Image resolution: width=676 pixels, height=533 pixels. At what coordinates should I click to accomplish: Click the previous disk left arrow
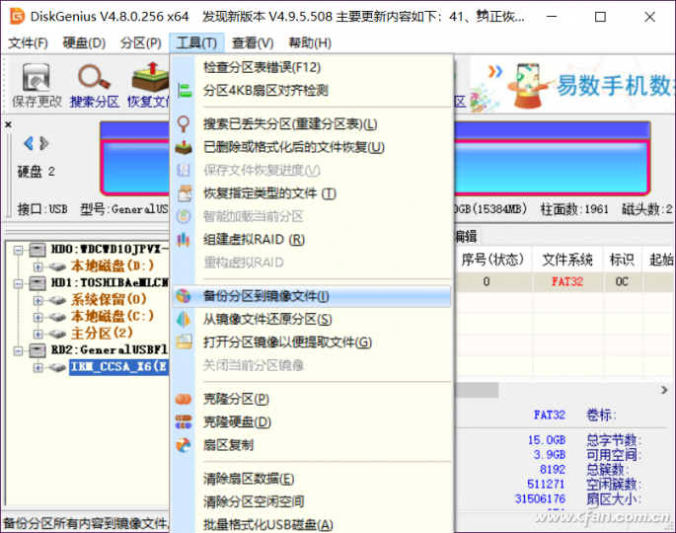coord(29,143)
